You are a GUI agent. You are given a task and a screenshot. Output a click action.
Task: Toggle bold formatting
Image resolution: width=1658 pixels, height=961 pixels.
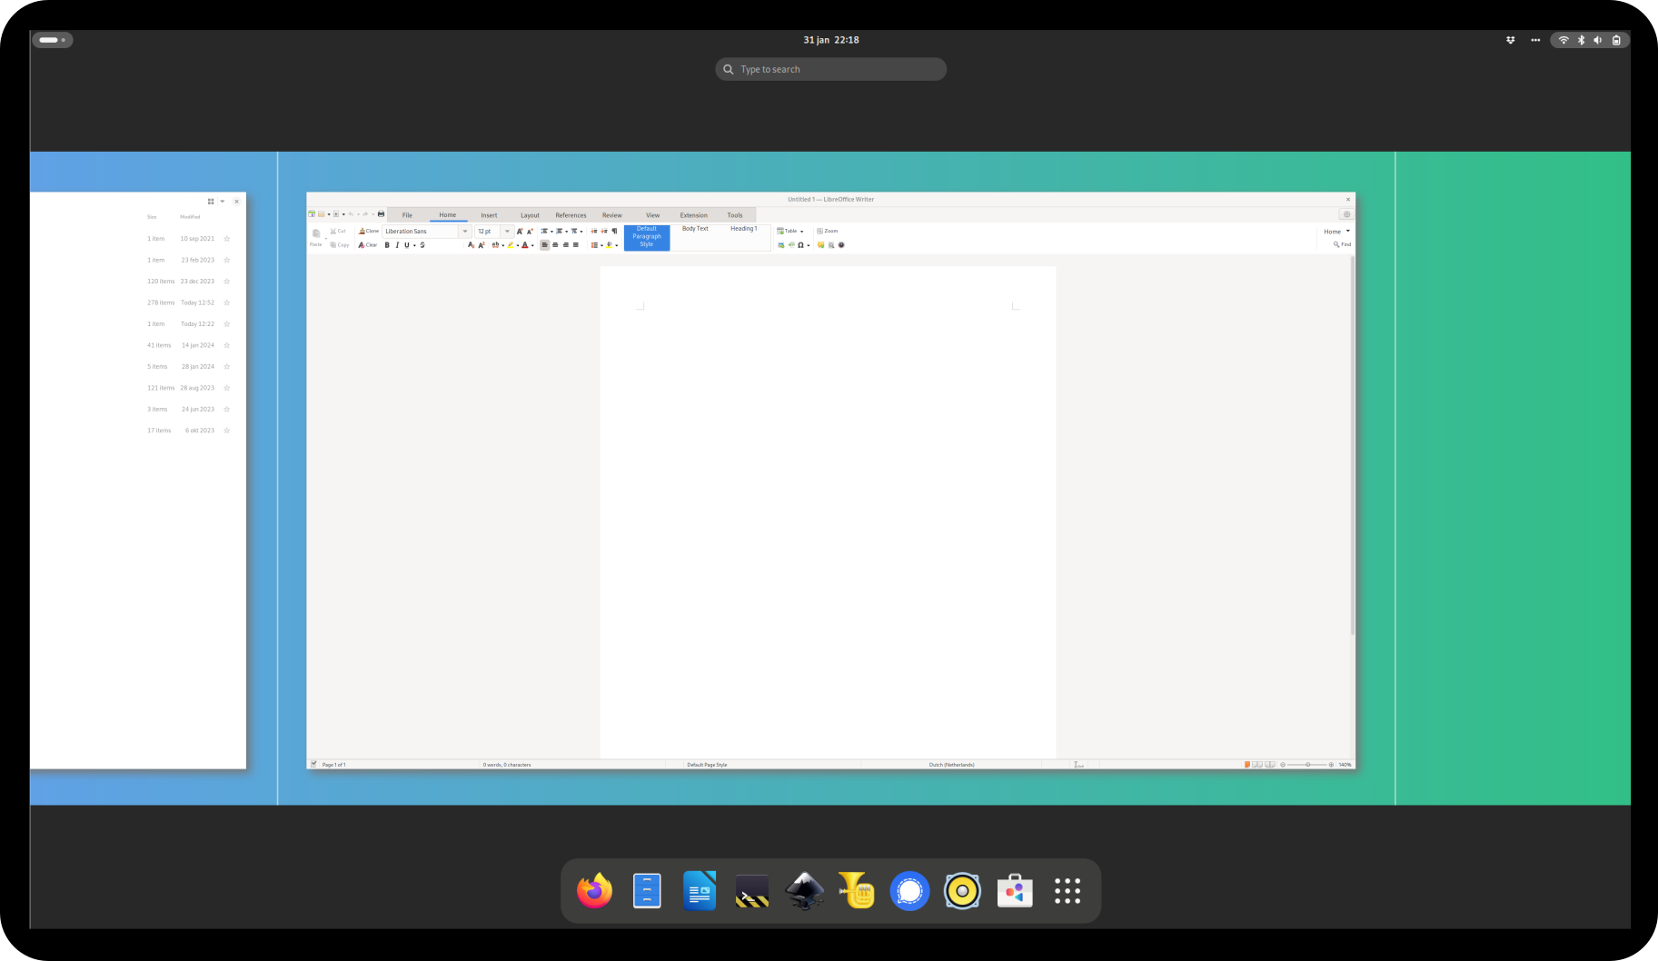tap(387, 244)
